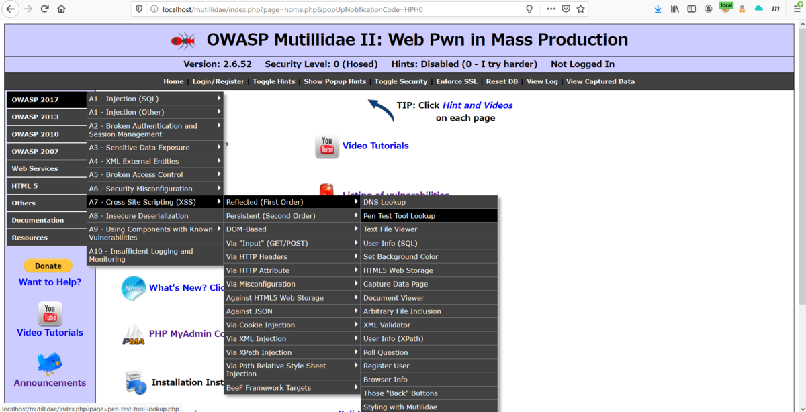The height and width of the screenshot is (412, 806).
Task: Expand A5 - Broken Access Control submenu
Action: (x=155, y=174)
